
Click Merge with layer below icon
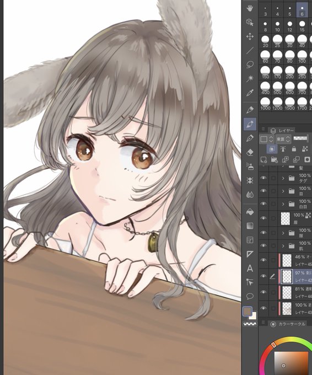coord(296,159)
